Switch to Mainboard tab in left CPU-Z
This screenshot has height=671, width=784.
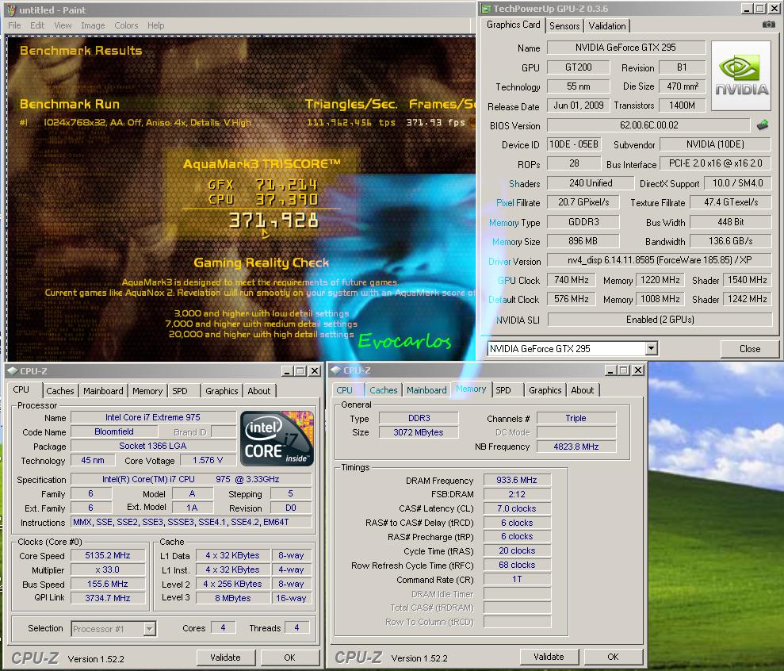tap(103, 391)
